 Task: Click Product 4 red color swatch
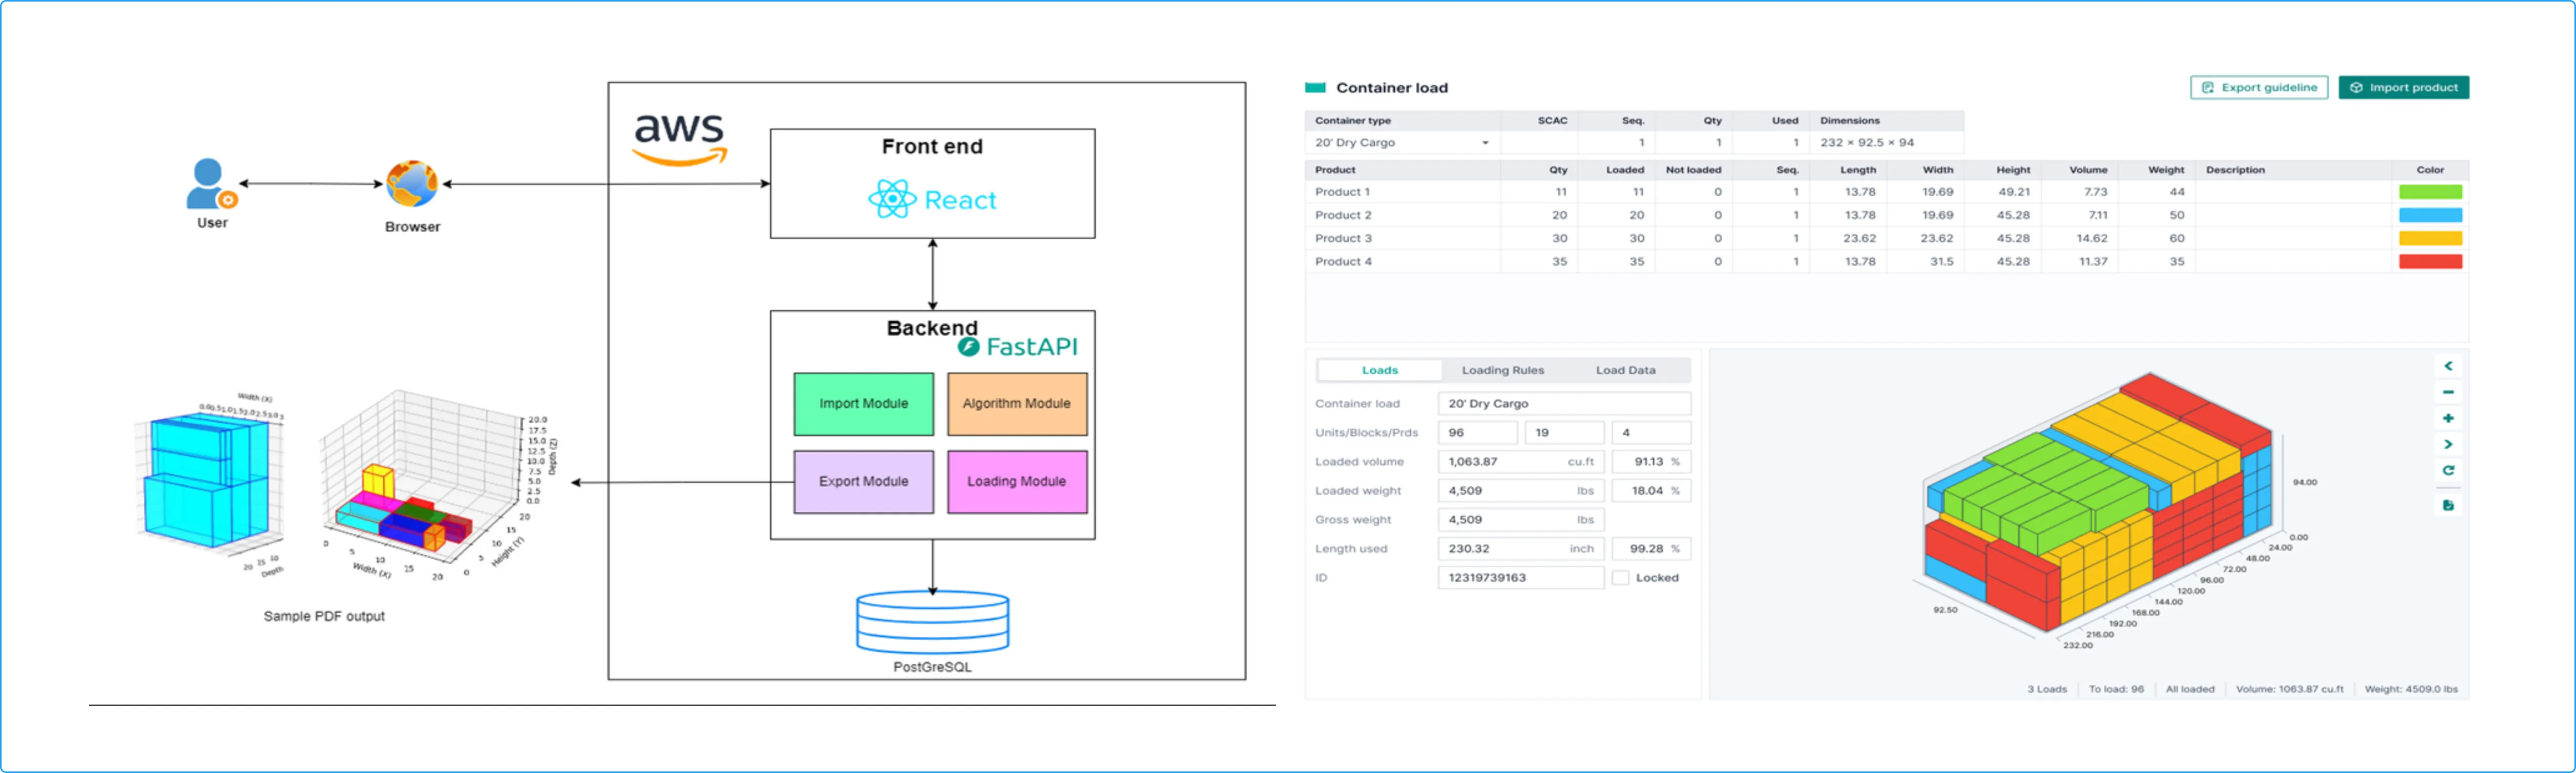click(x=2430, y=262)
